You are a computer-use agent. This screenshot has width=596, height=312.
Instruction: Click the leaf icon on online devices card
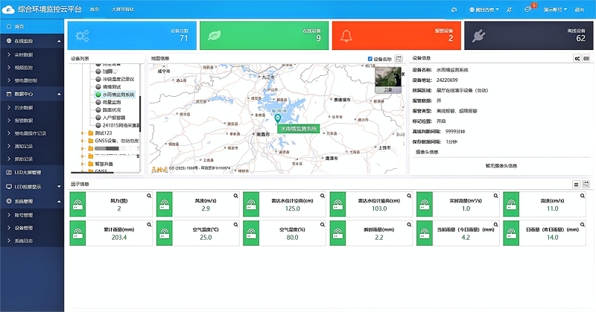[x=213, y=35]
